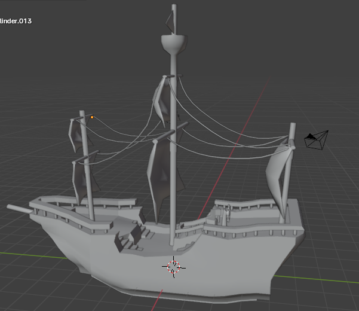Screen dimensions: 359x311
Task: Select the camera object wireframe
Action: [x=316, y=140]
